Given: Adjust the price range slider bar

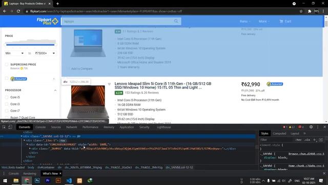Looking at the screenshot, I should coord(30,45).
